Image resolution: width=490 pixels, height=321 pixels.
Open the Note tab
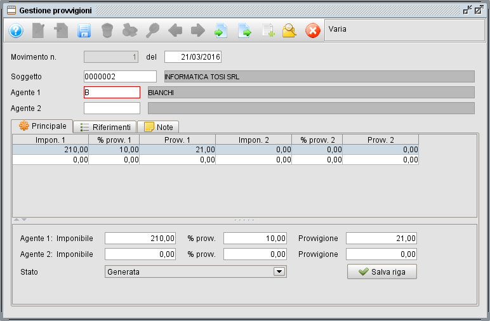pyautogui.click(x=158, y=127)
